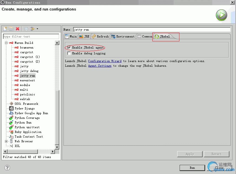Open the JRebel Agent Settings link

(x=100, y=66)
